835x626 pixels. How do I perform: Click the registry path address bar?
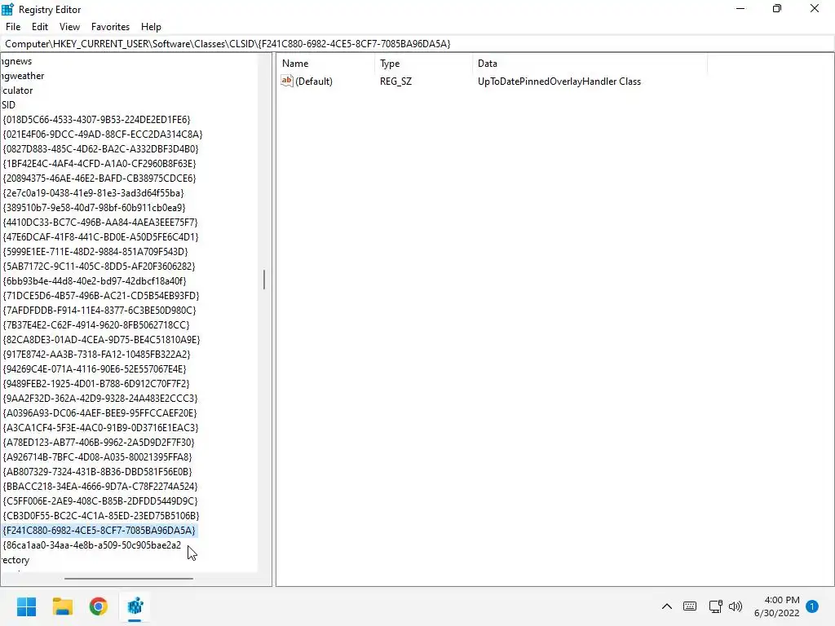point(417,44)
